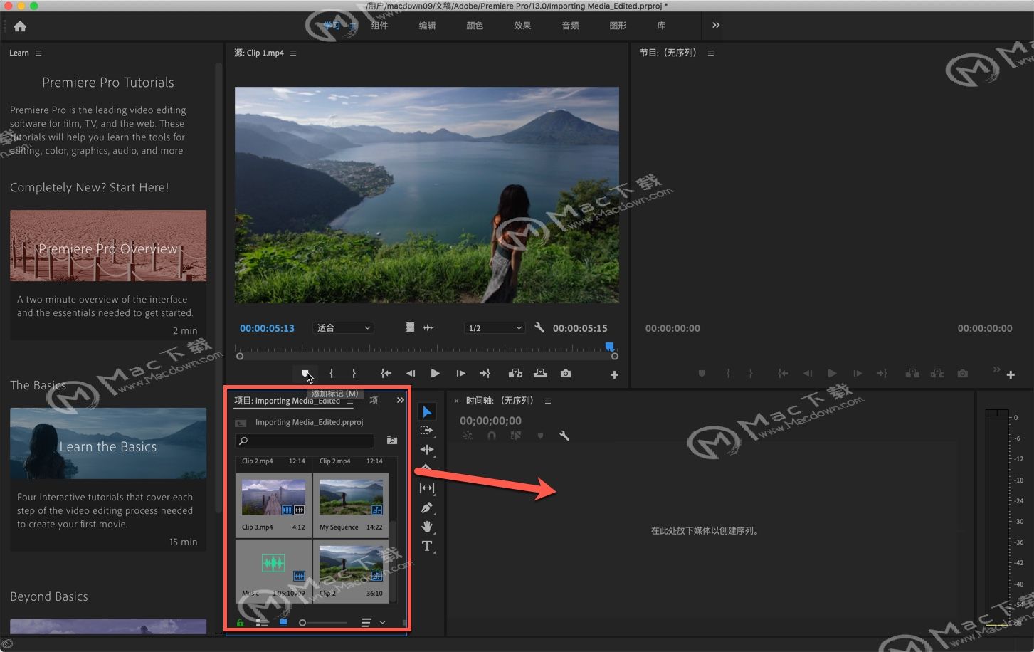Open Source monitor wrench settings
Screen dimensions: 1034x652
pos(539,328)
